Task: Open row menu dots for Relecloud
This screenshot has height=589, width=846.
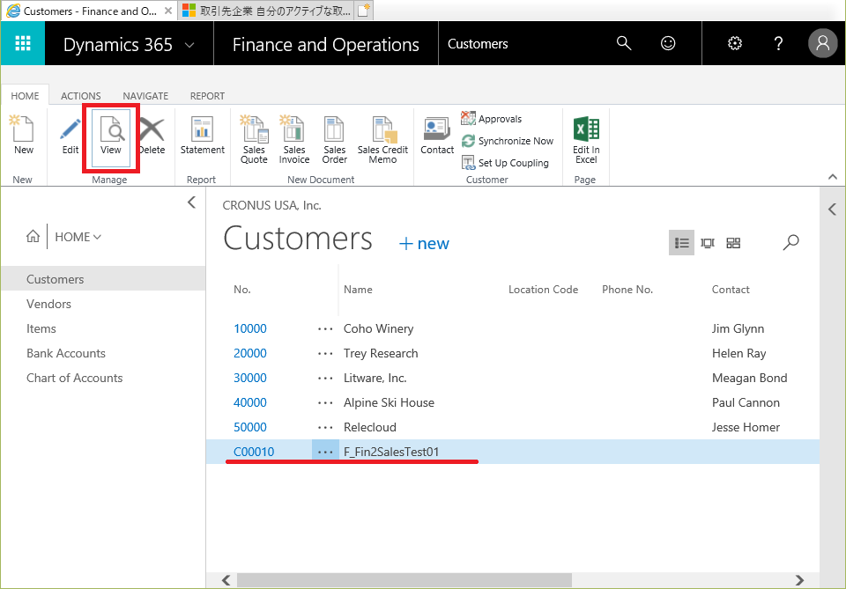Action: point(325,428)
